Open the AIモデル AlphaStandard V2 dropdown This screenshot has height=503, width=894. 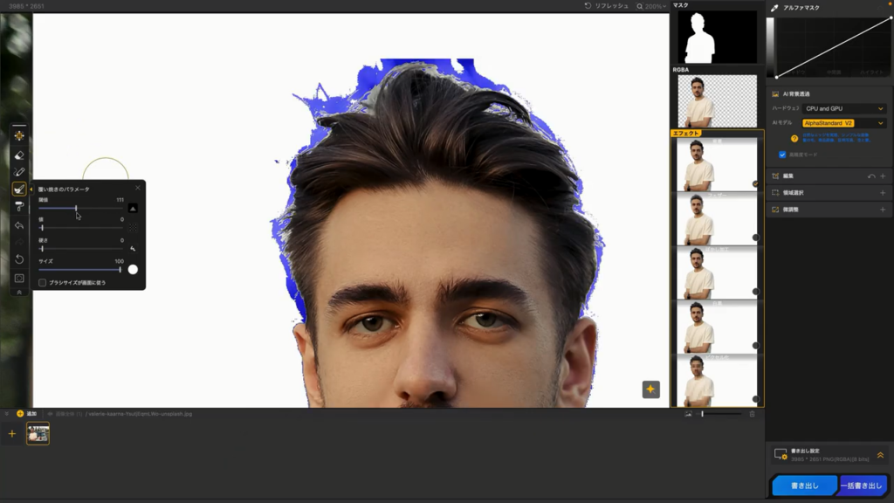coord(843,123)
